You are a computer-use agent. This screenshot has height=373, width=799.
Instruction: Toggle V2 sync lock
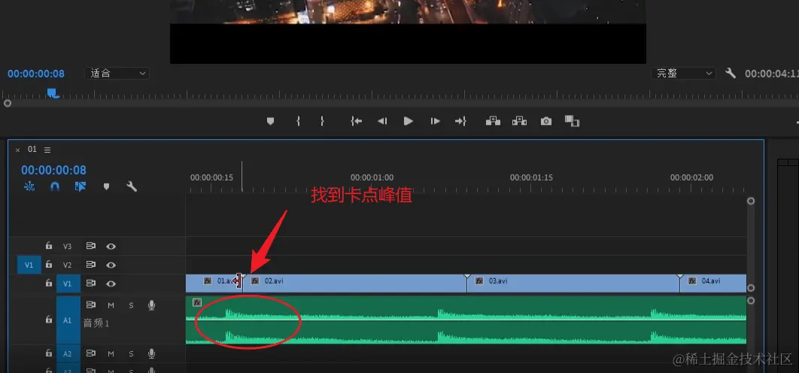[91, 265]
